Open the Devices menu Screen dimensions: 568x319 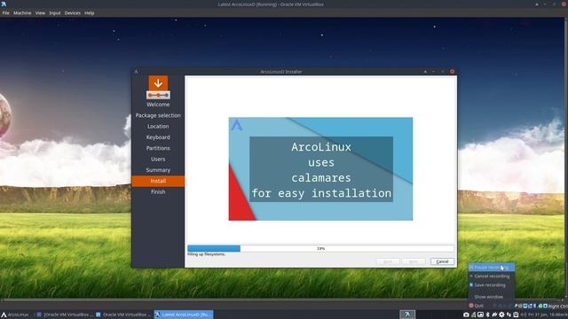(x=73, y=13)
